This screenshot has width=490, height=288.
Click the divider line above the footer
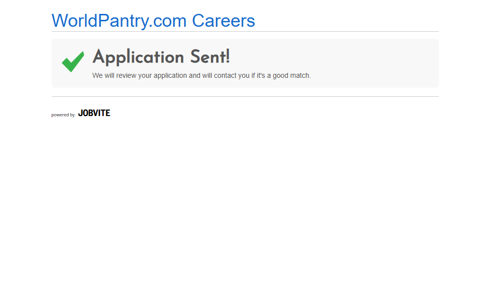pyautogui.click(x=245, y=97)
